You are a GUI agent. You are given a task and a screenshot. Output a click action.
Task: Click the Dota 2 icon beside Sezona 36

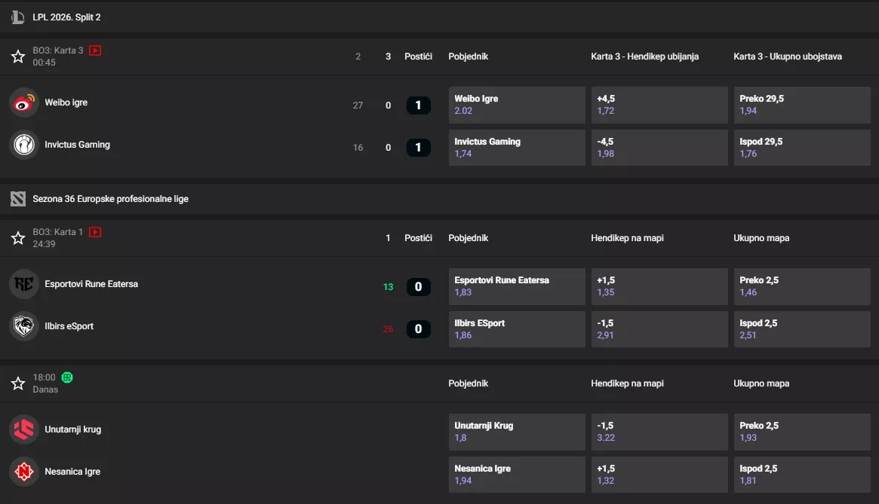click(18, 199)
